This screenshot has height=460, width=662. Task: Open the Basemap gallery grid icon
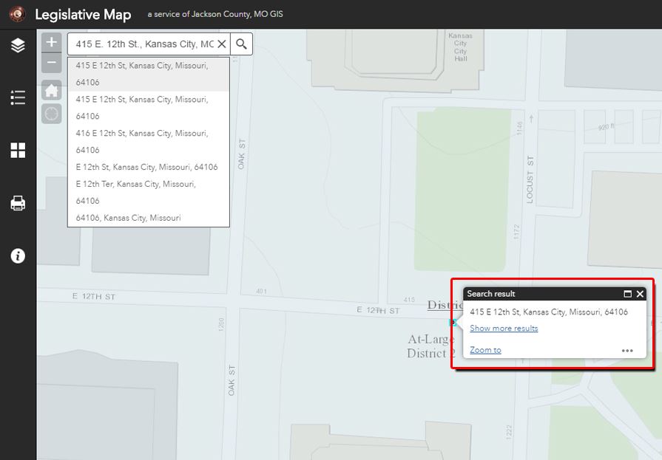pos(18,151)
